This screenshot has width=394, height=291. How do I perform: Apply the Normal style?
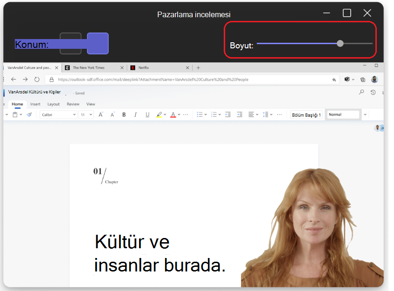343,114
